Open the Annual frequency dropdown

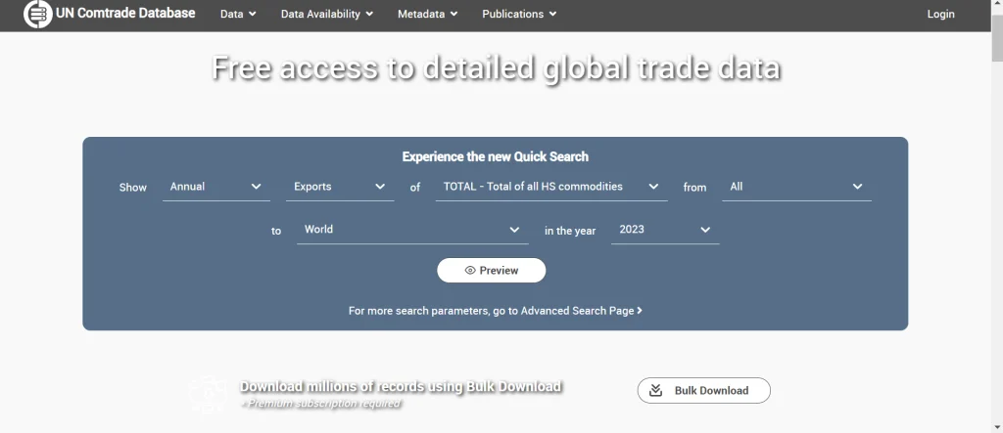[216, 187]
